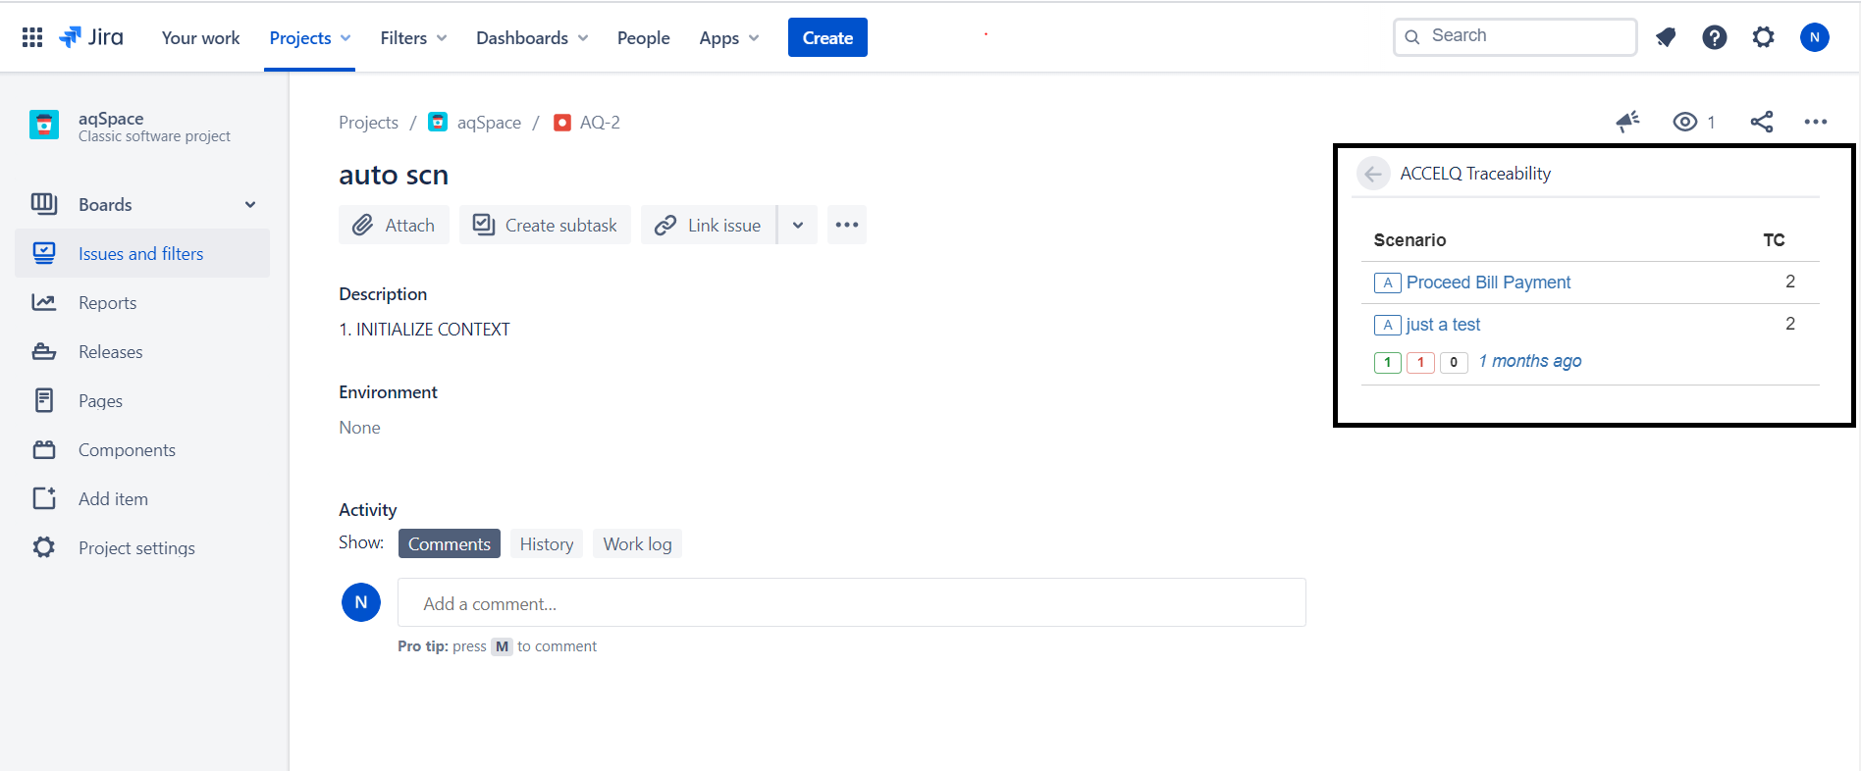
Task: Open the Projects dropdown menu
Action: pyautogui.click(x=310, y=37)
